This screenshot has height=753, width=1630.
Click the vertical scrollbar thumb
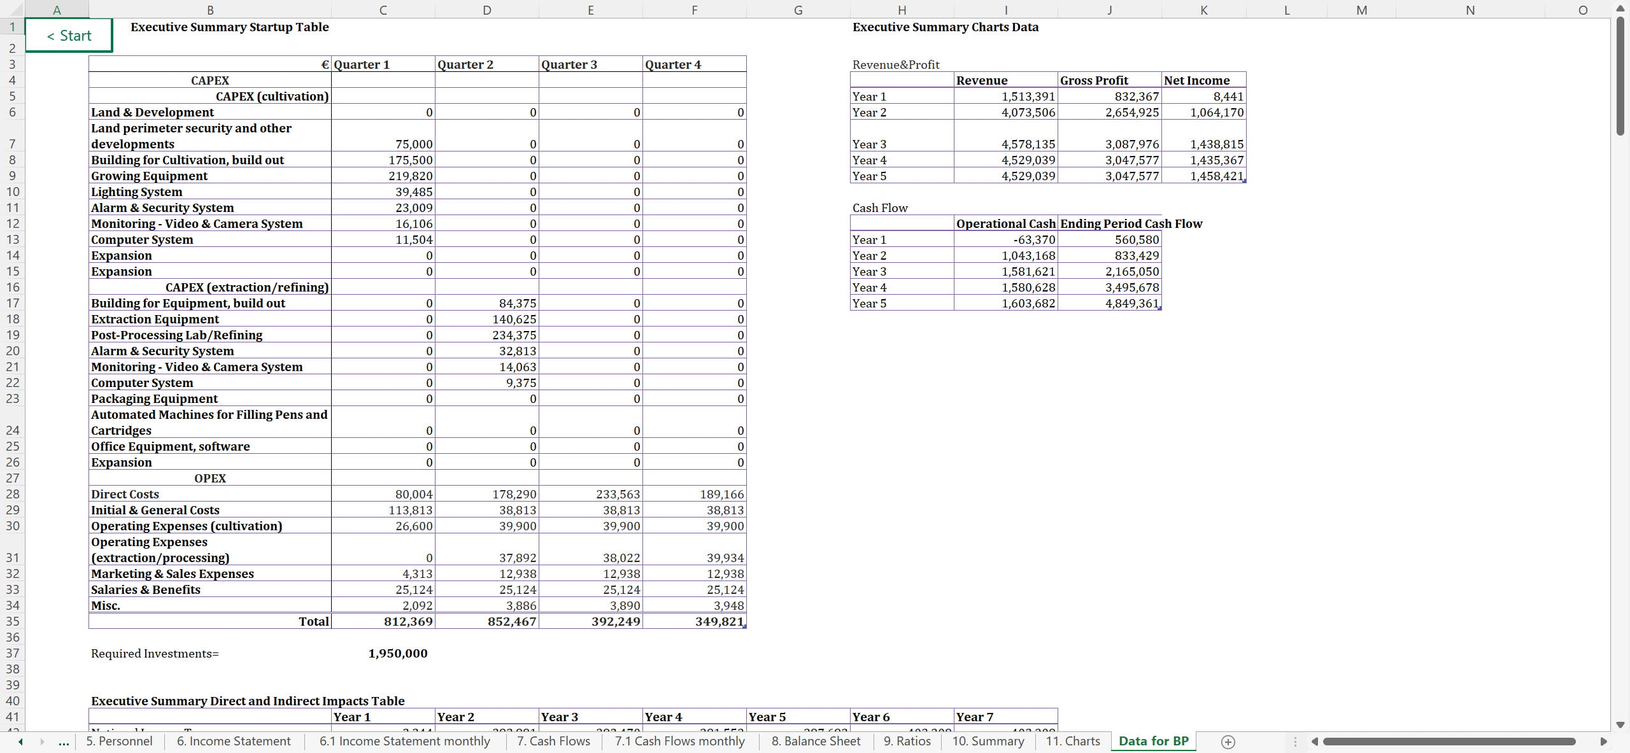coord(1620,76)
